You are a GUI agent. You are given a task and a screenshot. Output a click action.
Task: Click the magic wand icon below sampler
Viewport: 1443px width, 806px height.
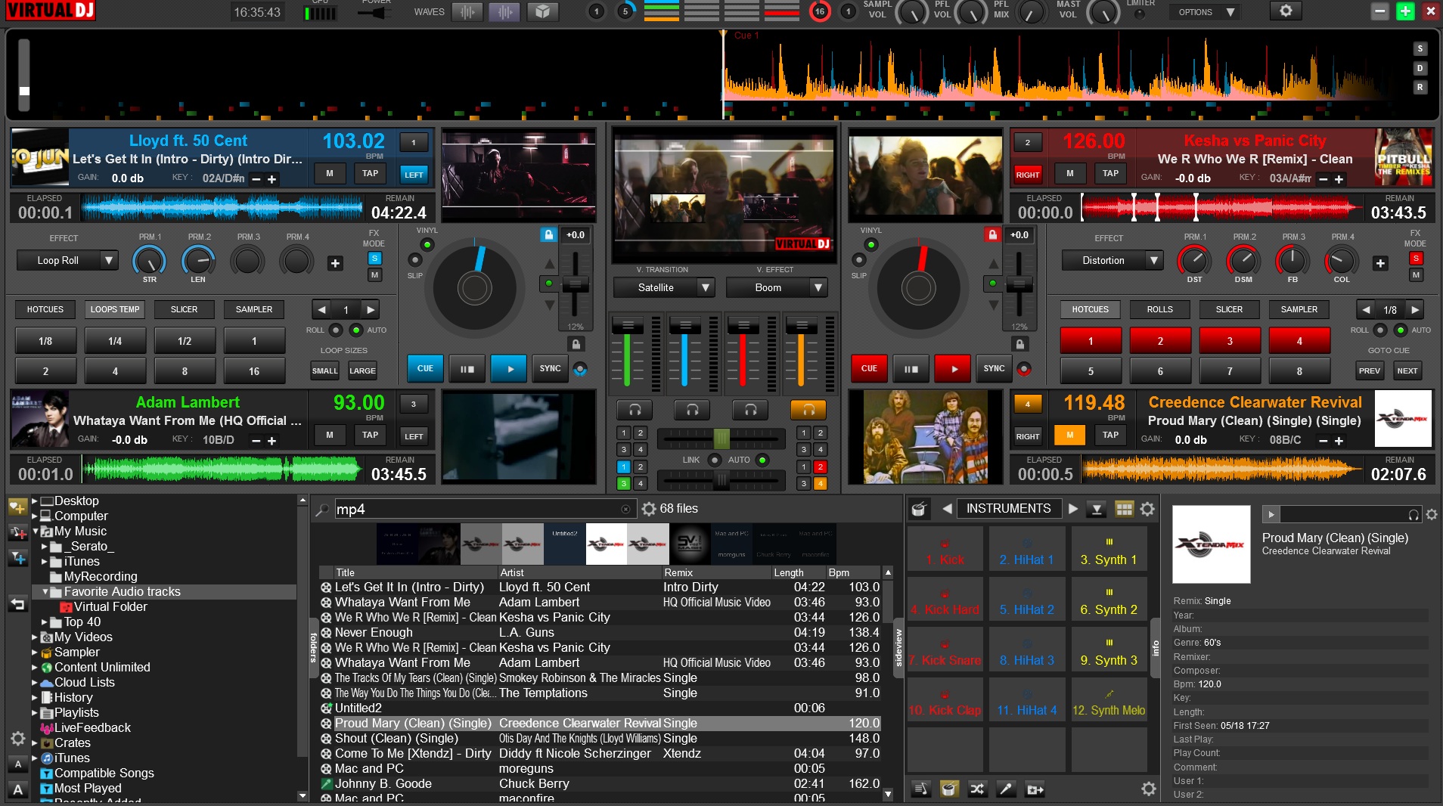tap(1006, 789)
